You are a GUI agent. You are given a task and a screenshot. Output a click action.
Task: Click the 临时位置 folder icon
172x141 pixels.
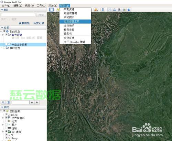pos(7,48)
